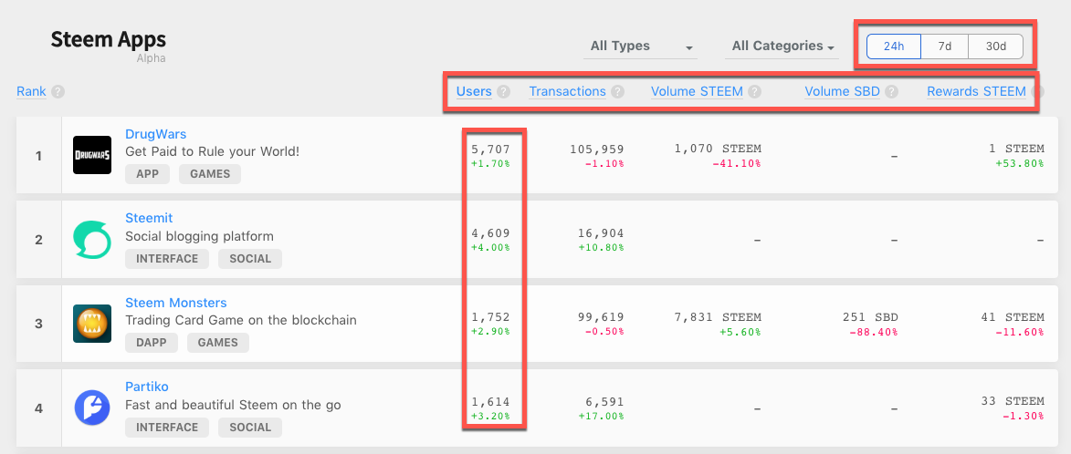Image resolution: width=1071 pixels, height=454 pixels.
Task: Sort by Rank column
Action: [31, 91]
